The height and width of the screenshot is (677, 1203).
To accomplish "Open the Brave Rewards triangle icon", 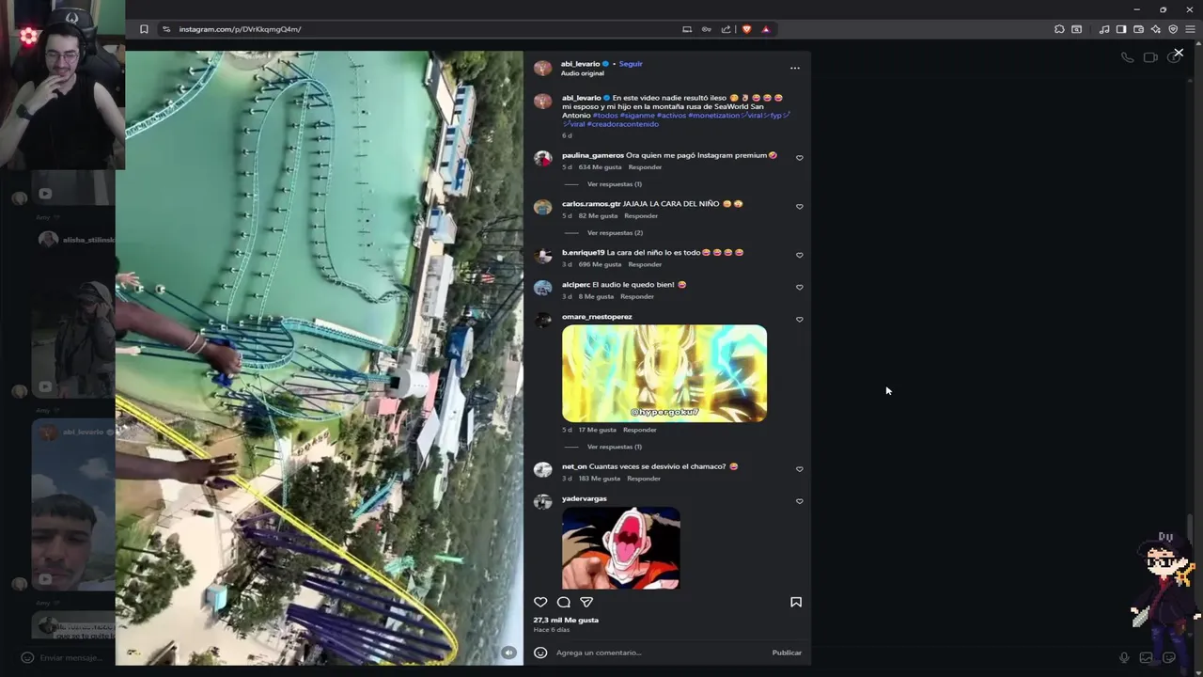I will click(766, 29).
